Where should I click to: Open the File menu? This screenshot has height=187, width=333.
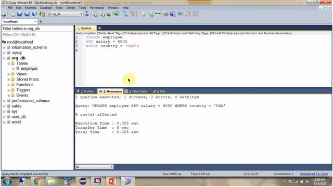[10, 8]
